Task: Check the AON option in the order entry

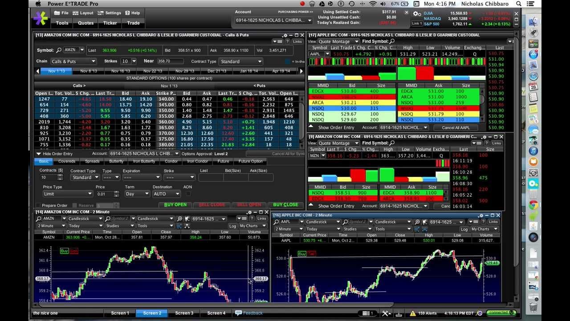Action: click(187, 193)
